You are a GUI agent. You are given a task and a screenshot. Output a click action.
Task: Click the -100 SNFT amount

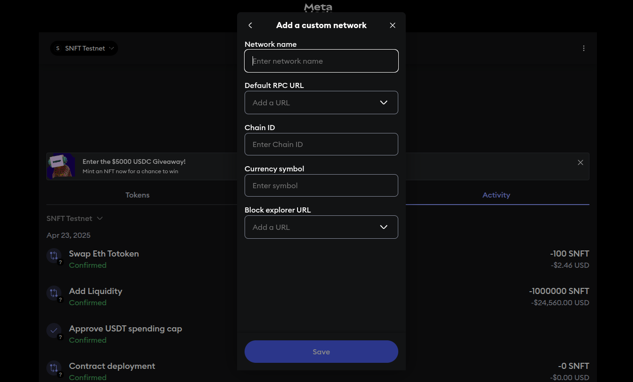(x=570, y=254)
